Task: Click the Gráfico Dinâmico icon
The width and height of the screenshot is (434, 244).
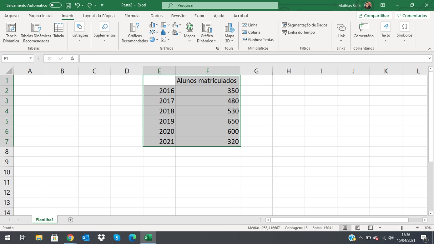Action: tap(206, 27)
